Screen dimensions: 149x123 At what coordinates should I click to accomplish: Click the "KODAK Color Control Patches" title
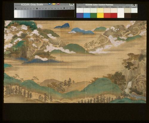click(x=99, y=5)
